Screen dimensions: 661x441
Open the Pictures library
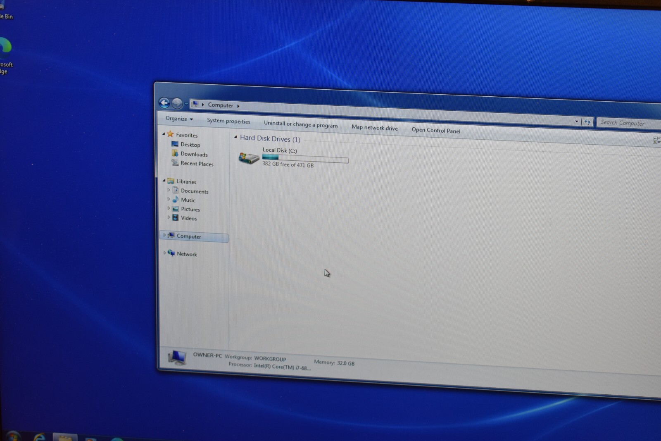(x=190, y=209)
